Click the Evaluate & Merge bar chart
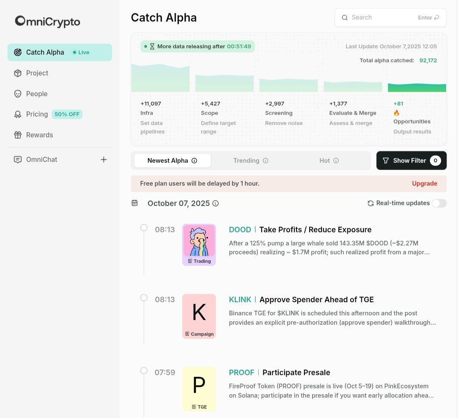The width and height of the screenshot is (458, 418). pyautogui.click(x=353, y=86)
